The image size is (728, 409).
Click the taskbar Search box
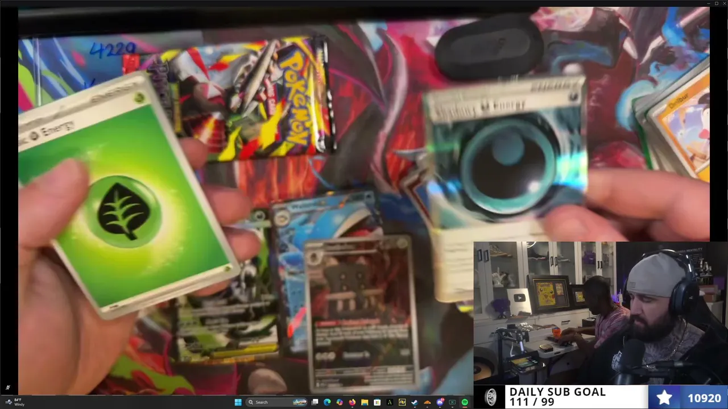coord(277,402)
